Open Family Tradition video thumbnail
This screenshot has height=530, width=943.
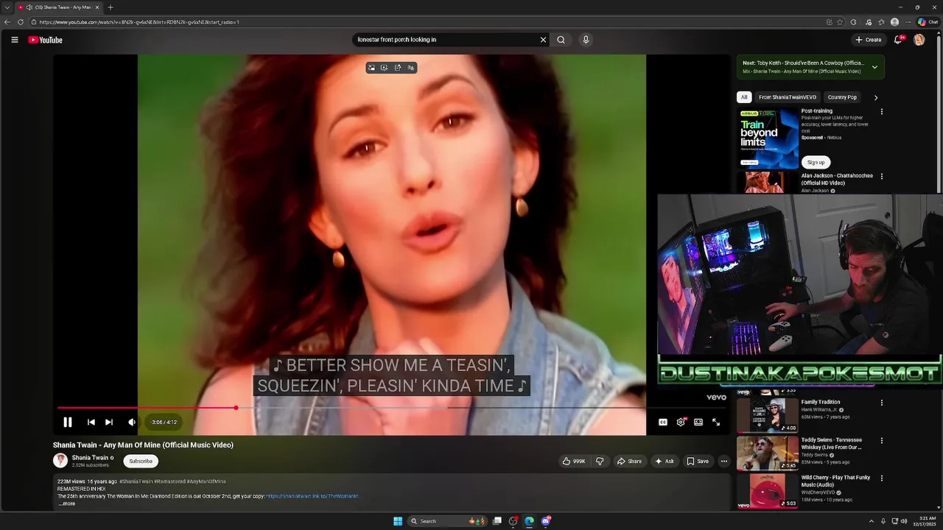768,414
